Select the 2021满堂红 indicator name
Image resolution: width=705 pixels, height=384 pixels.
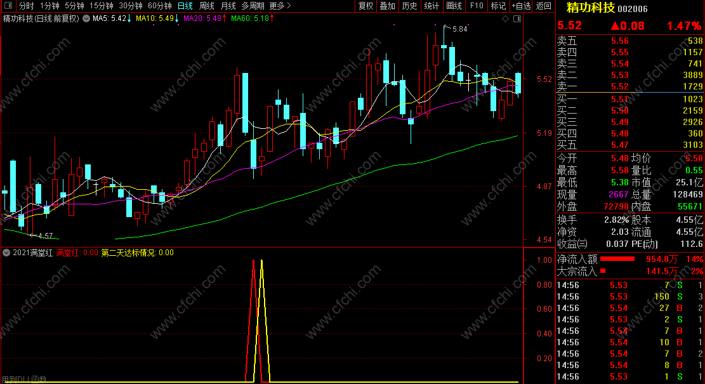pos(32,253)
